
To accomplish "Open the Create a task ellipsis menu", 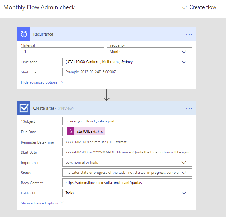I will [189, 108].
